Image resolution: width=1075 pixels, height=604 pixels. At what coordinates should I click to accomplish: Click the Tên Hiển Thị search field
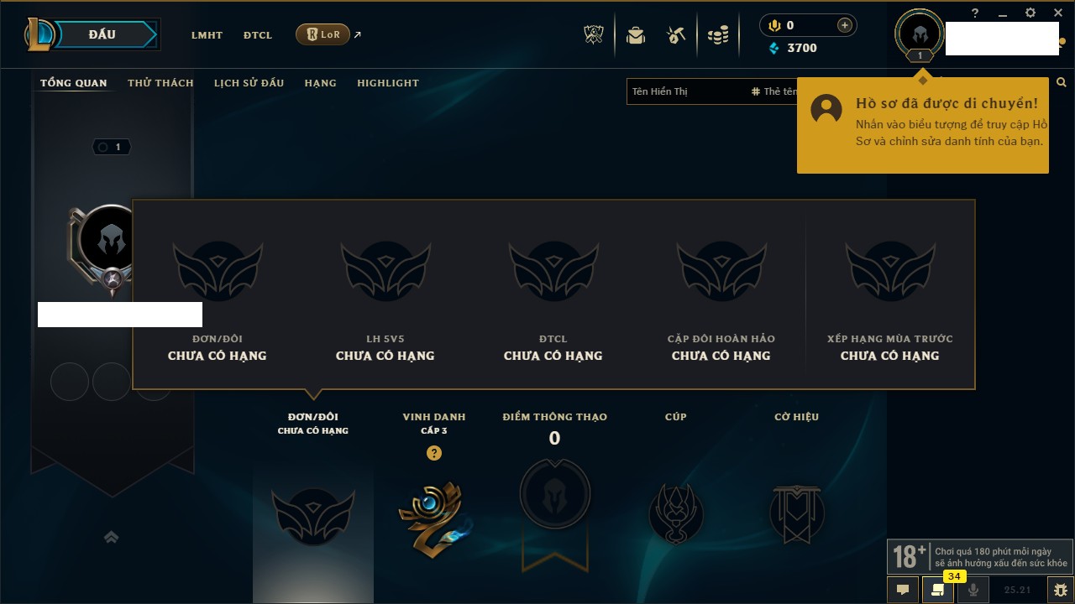pyautogui.click(x=689, y=91)
